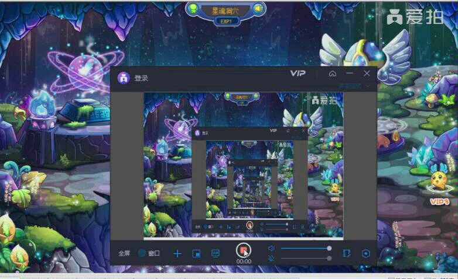Toggle the picture-in-picture overlay icon
458x279 pixels.
point(197,253)
